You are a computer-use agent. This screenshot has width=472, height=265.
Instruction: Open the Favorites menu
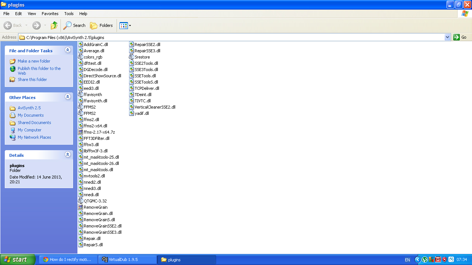point(50,14)
